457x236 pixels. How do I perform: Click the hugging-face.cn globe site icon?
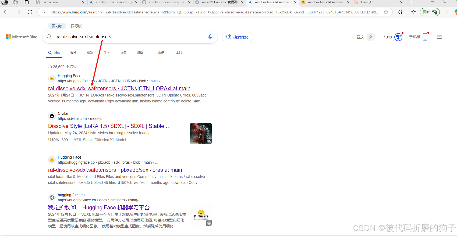coord(52,198)
